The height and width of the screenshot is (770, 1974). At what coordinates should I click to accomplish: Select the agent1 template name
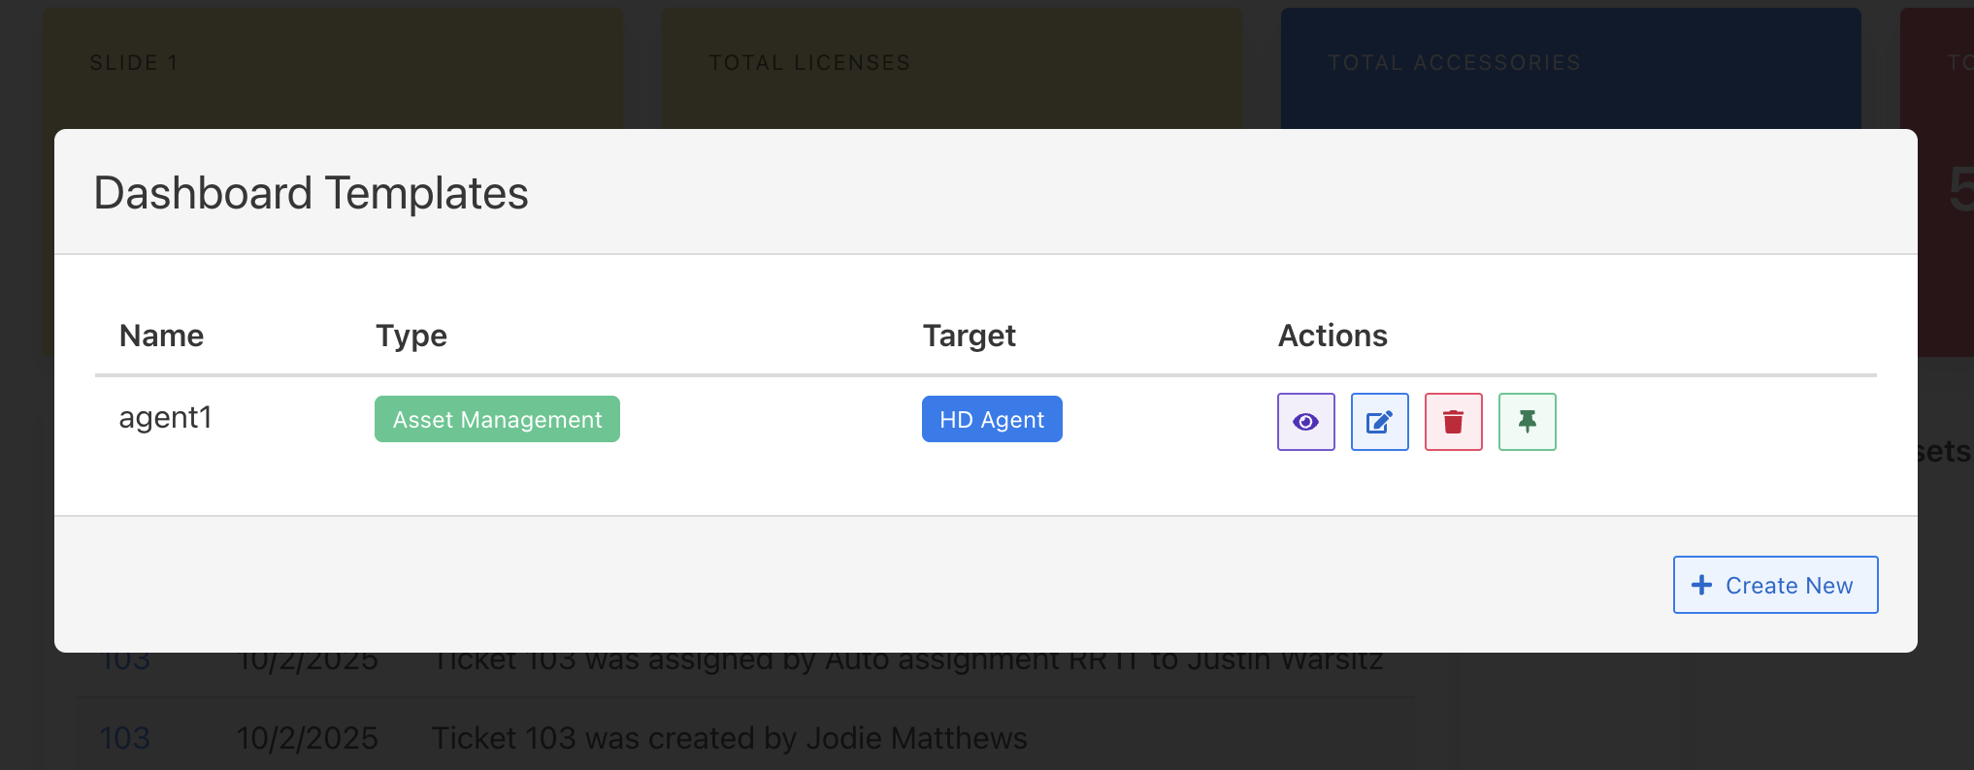(165, 418)
